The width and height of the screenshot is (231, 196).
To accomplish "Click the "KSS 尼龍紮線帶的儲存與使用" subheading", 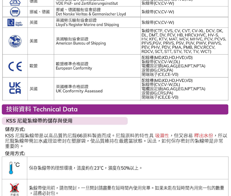I will (x=65, y=121).
